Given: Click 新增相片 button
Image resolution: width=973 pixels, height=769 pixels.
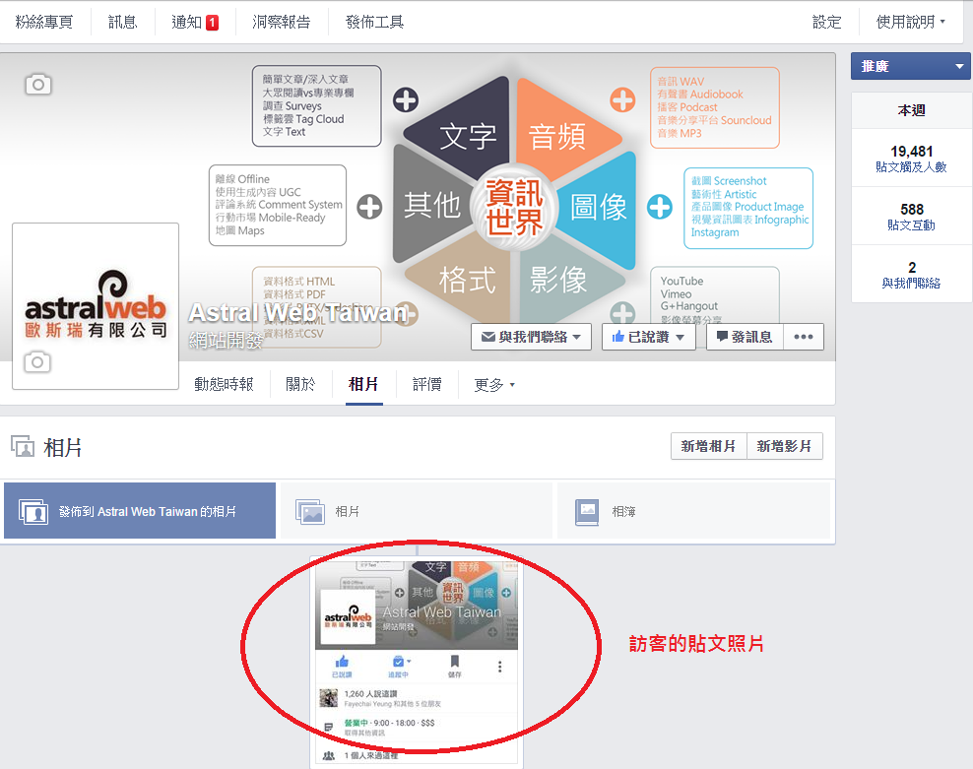Looking at the screenshot, I should pyautogui.click(x=709, y=446).
